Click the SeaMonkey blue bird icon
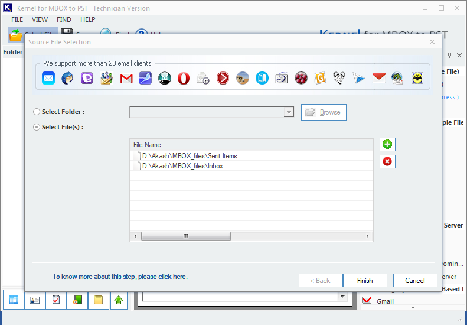The width and height of the screenshot is (467, 325). 145,78
